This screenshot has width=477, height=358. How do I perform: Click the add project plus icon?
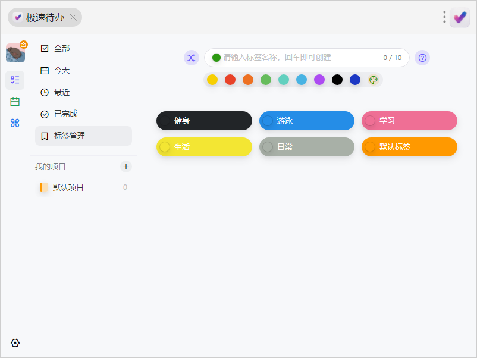[x=126, y=167]
